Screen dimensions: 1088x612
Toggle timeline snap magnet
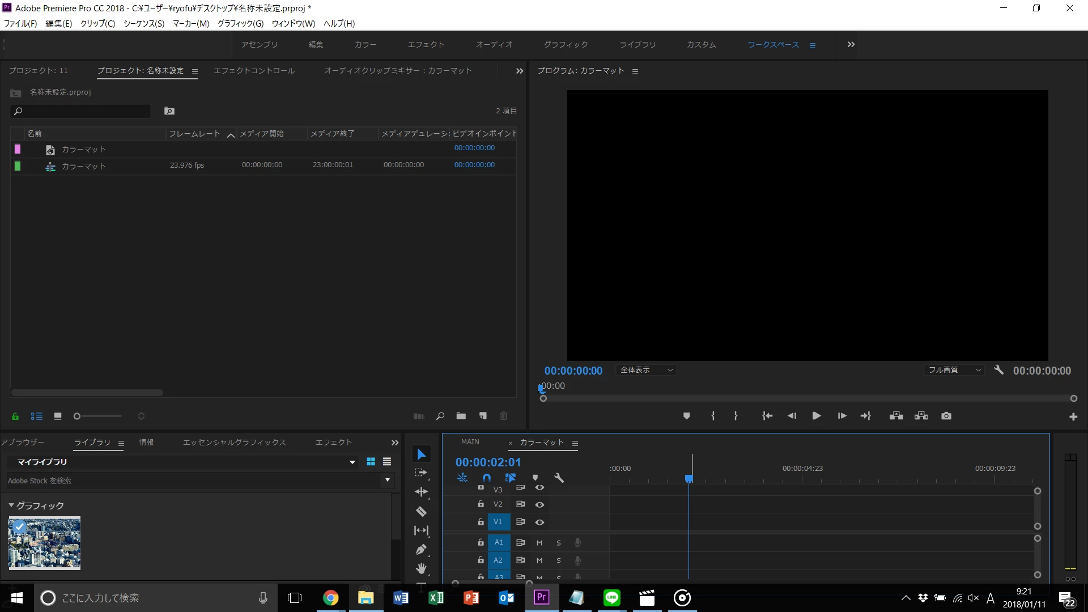(487, 478)
